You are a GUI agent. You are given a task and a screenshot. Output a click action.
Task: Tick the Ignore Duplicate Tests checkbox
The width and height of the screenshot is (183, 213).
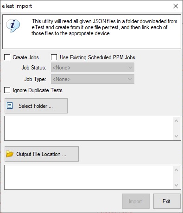pyautogui.click(x=7, y=90)
